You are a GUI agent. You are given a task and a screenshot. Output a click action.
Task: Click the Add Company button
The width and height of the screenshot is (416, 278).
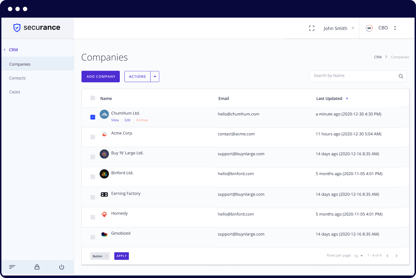(101, 76)
